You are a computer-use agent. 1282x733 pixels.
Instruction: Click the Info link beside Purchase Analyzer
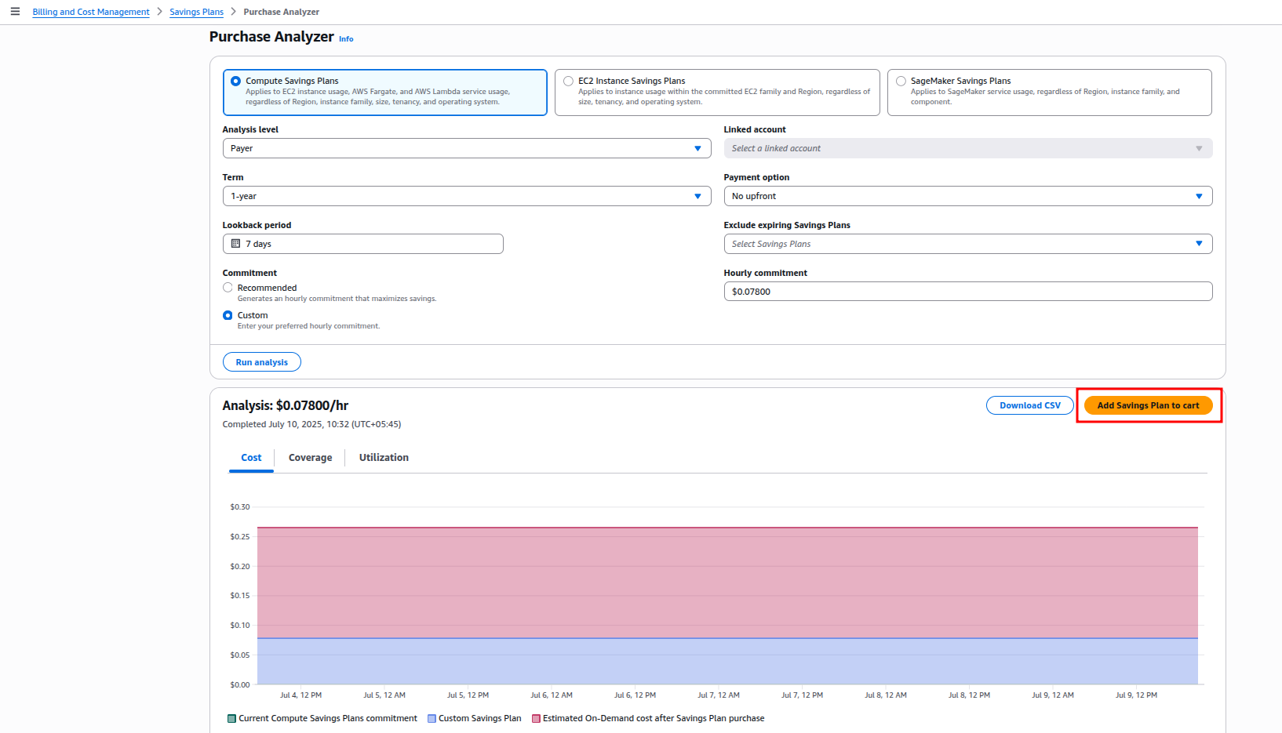click(346, 39)
